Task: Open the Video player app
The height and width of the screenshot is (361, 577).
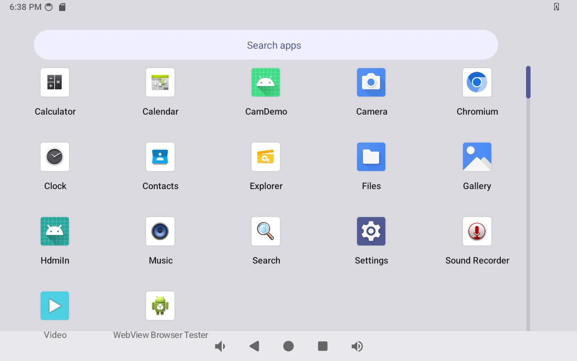Action: tap(55, 305)
